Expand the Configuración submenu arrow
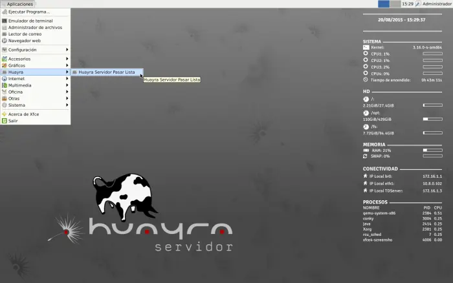The image size is (453, 283). point(67,50)
